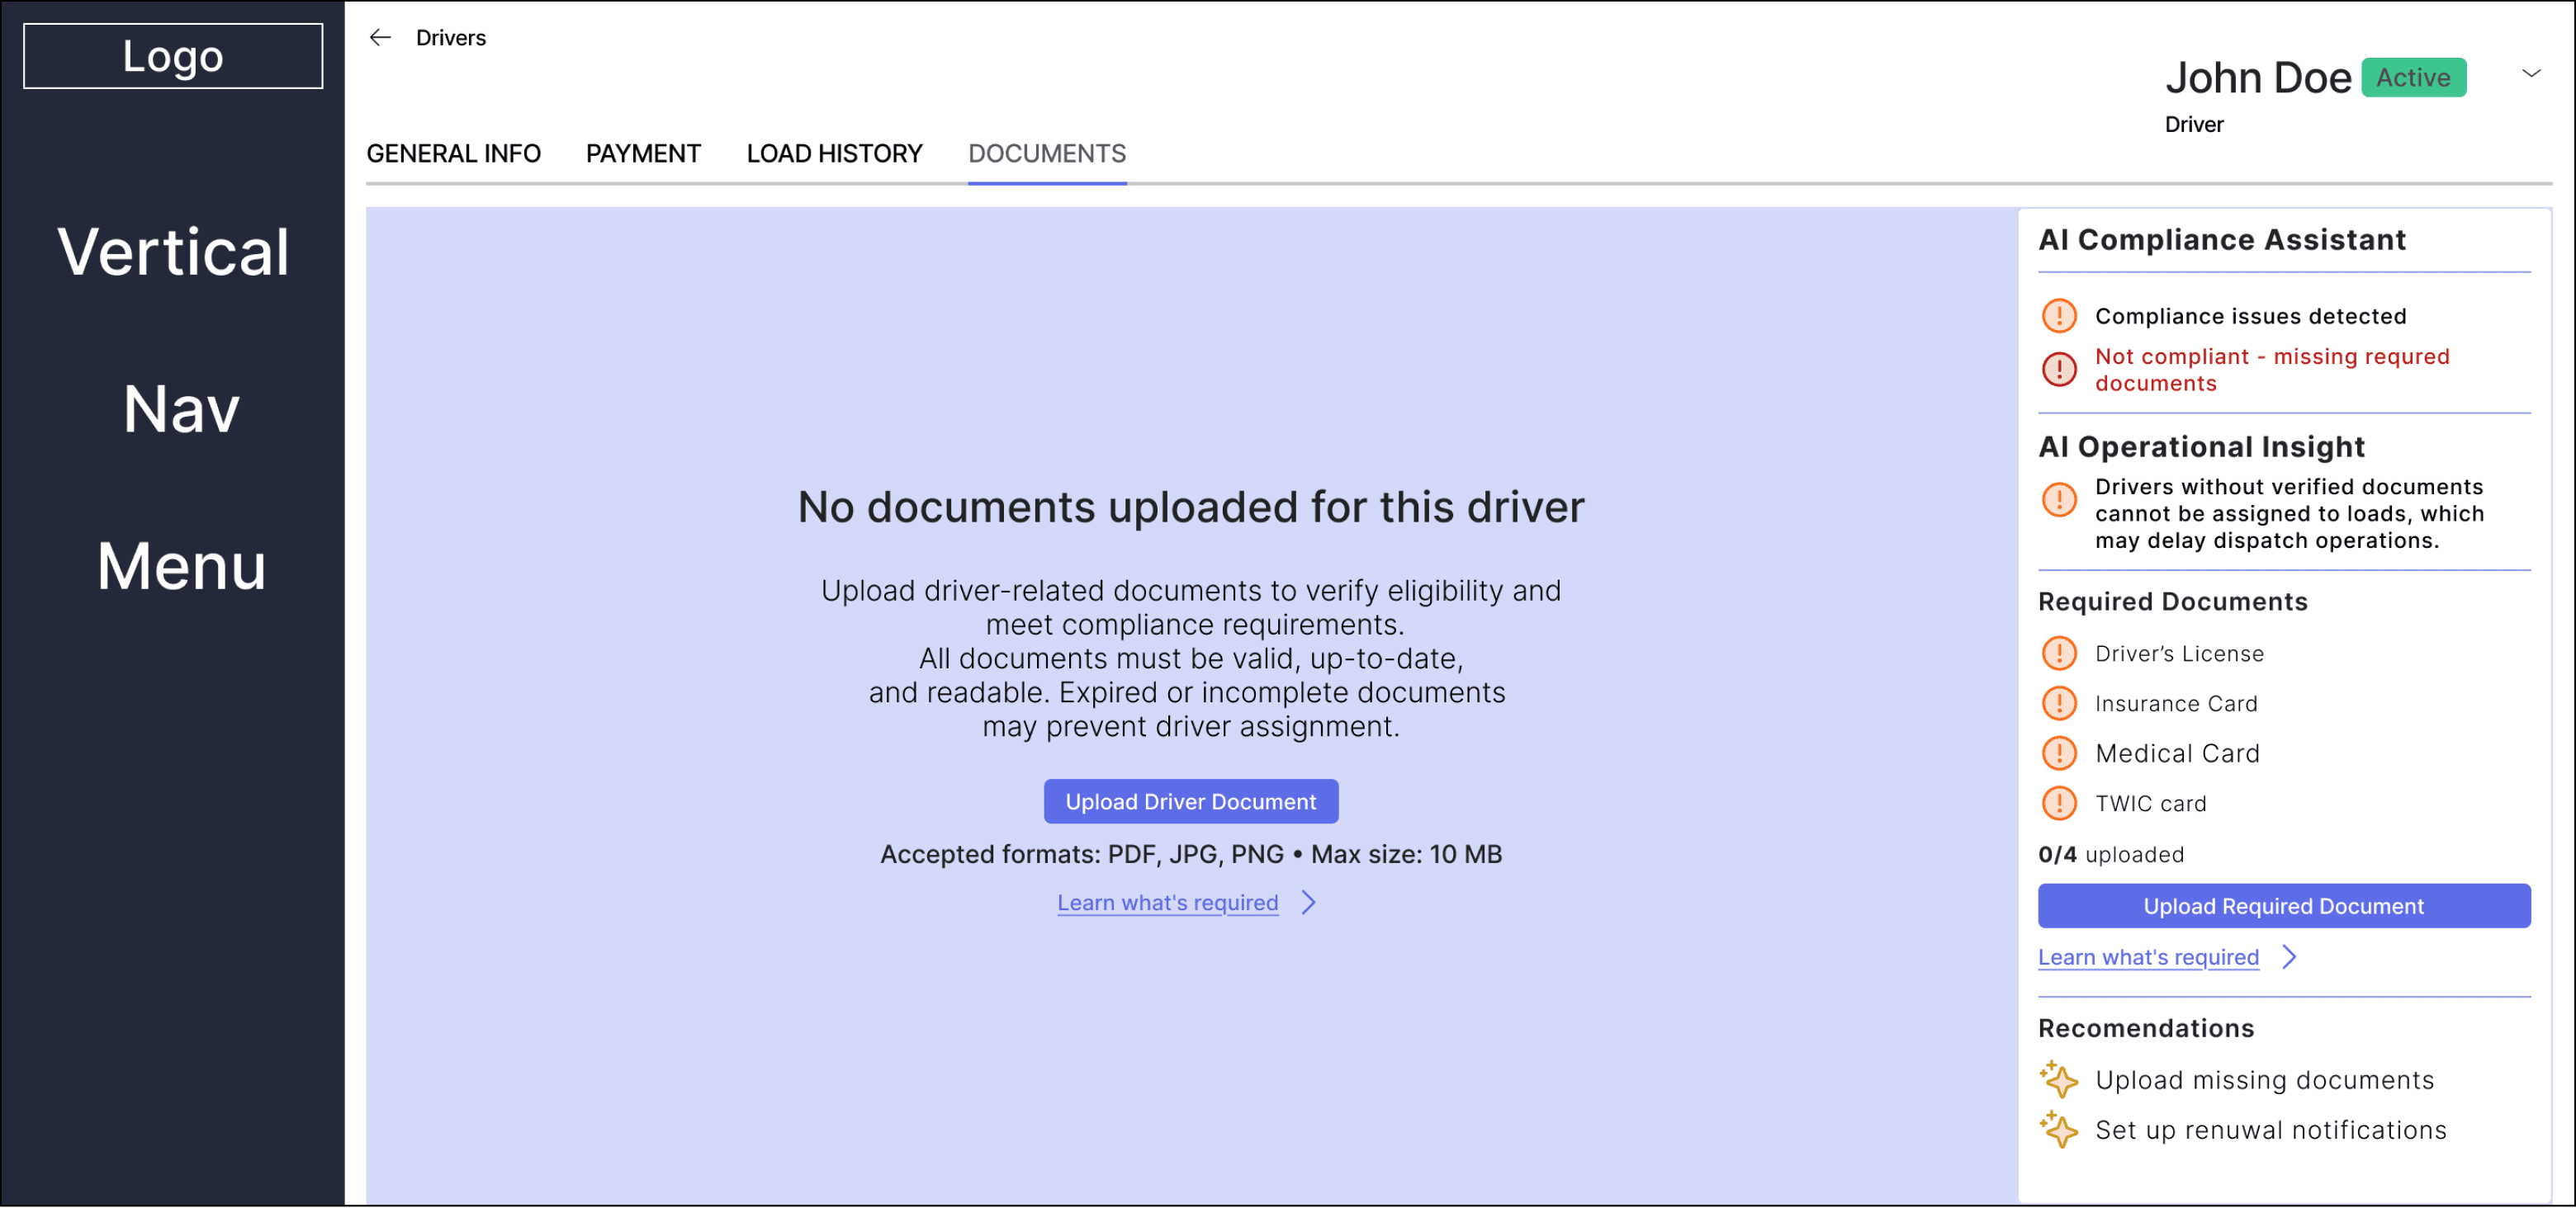Click chevron next to sidebar Learn what's required
The width and height of the screenshot is (2576, 1208).
point(2289,957)
